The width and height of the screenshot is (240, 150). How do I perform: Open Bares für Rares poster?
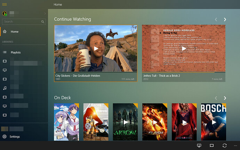click(x=96, y=122)
